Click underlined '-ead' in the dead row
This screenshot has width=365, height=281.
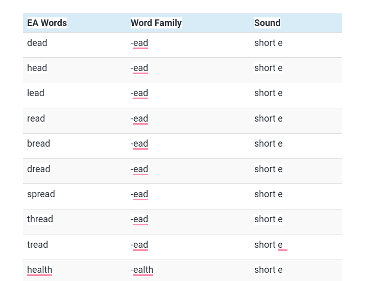point(139,43)
